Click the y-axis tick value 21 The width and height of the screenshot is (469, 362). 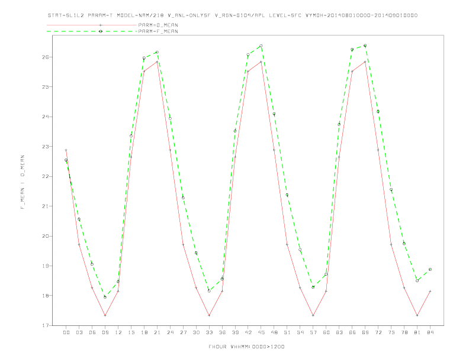[46, 206]
